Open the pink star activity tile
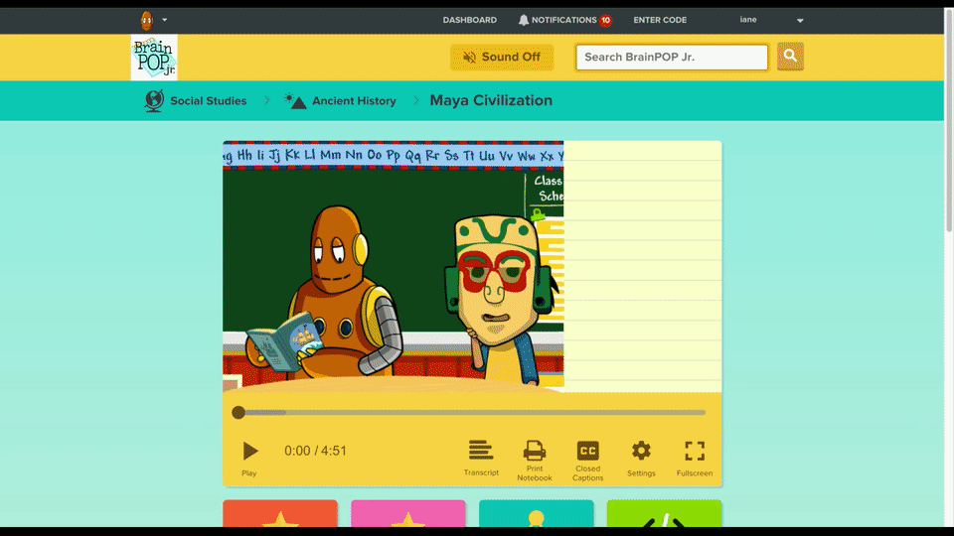Image resolution: width=954 pixels, height=536 pixels. 408,513
